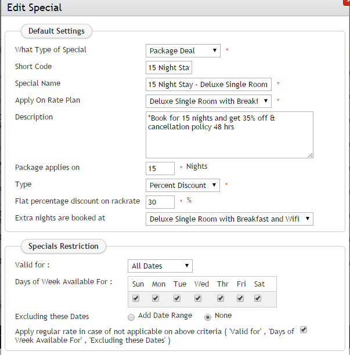This screenshot has height=355, width=350.
Task: Click inside the Description text area
Action: coord(229,135)
